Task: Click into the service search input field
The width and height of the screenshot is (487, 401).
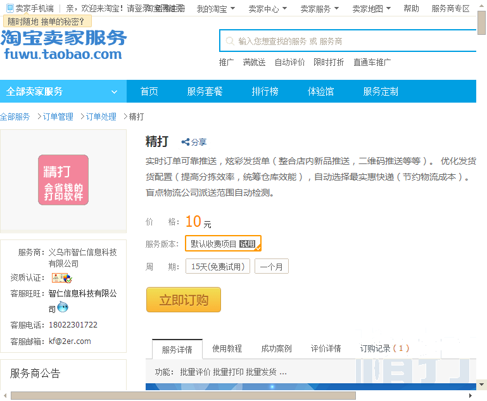Action: [x=355, y=41]
